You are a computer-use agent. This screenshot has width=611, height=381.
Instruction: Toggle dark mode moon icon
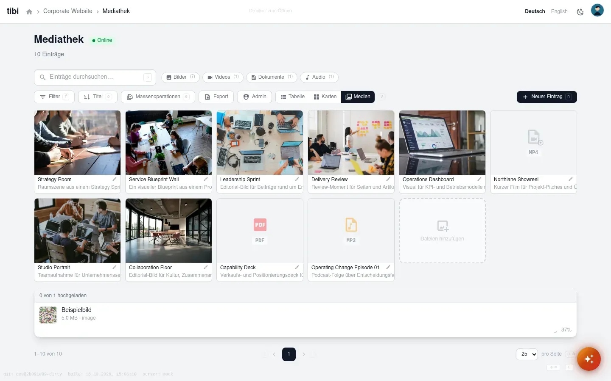coord(580,11)
